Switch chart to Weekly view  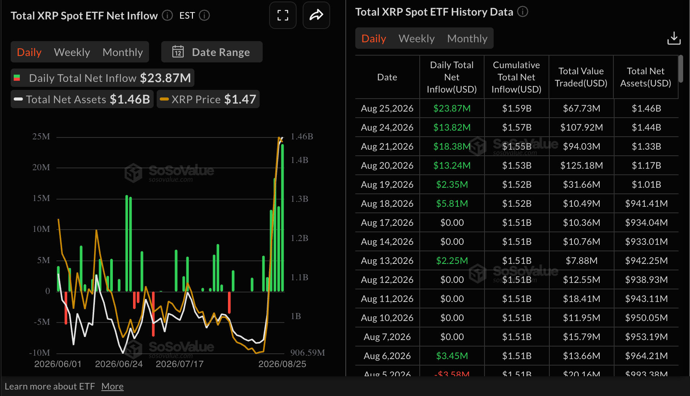[72, 52]
